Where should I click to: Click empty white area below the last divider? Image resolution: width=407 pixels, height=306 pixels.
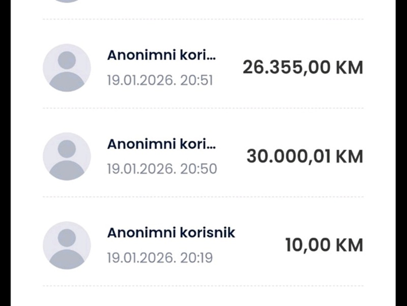coord(203,297)
